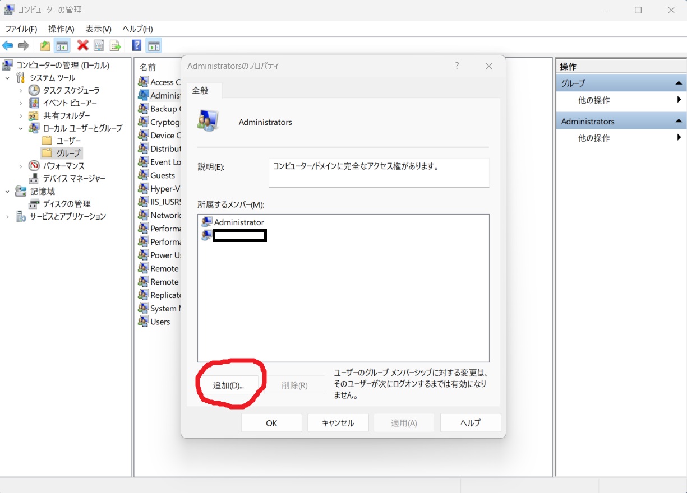Collapse the Administrators section in 操作 pane
This screenshot has height=493, width=687.
point(678,121)
